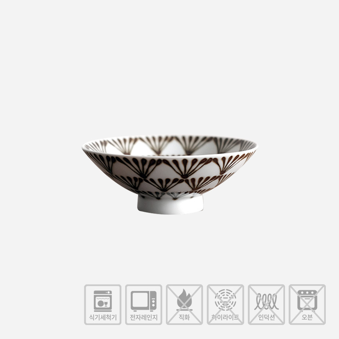The image size is (339, 339).
Task: Click the plate and glass inside dishwasher icon
Action: pos(103,303)
